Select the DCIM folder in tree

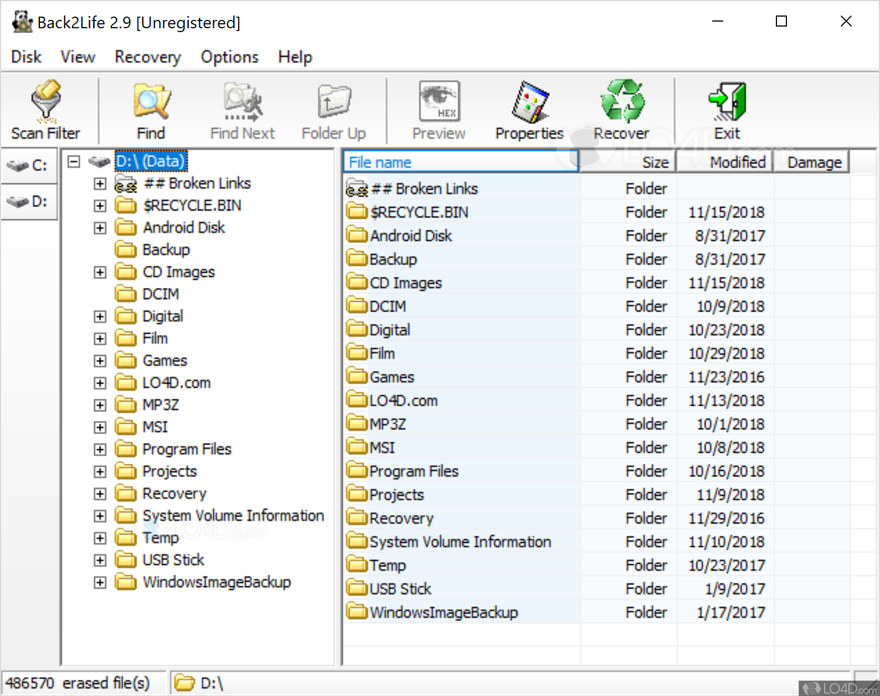click(x=161, y=294)
